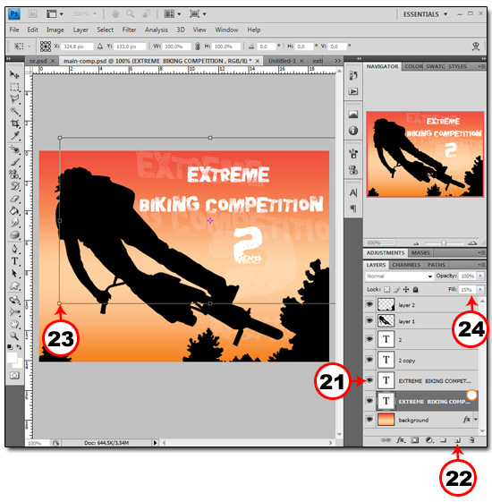Open the Clone Source panel icon

(353, 170)
